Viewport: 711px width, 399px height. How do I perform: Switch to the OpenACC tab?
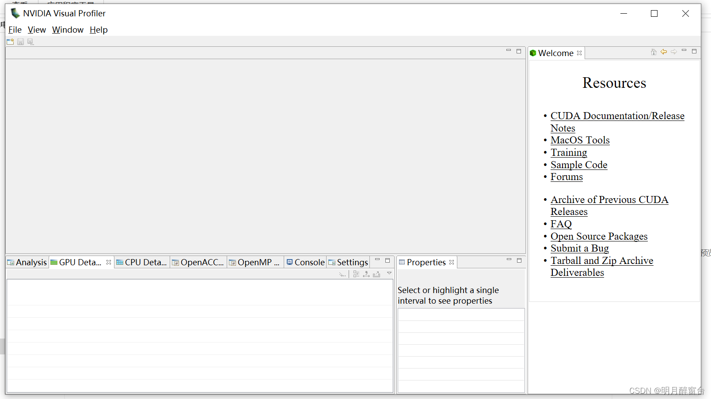pyautogui.click(x=198, y=262)
